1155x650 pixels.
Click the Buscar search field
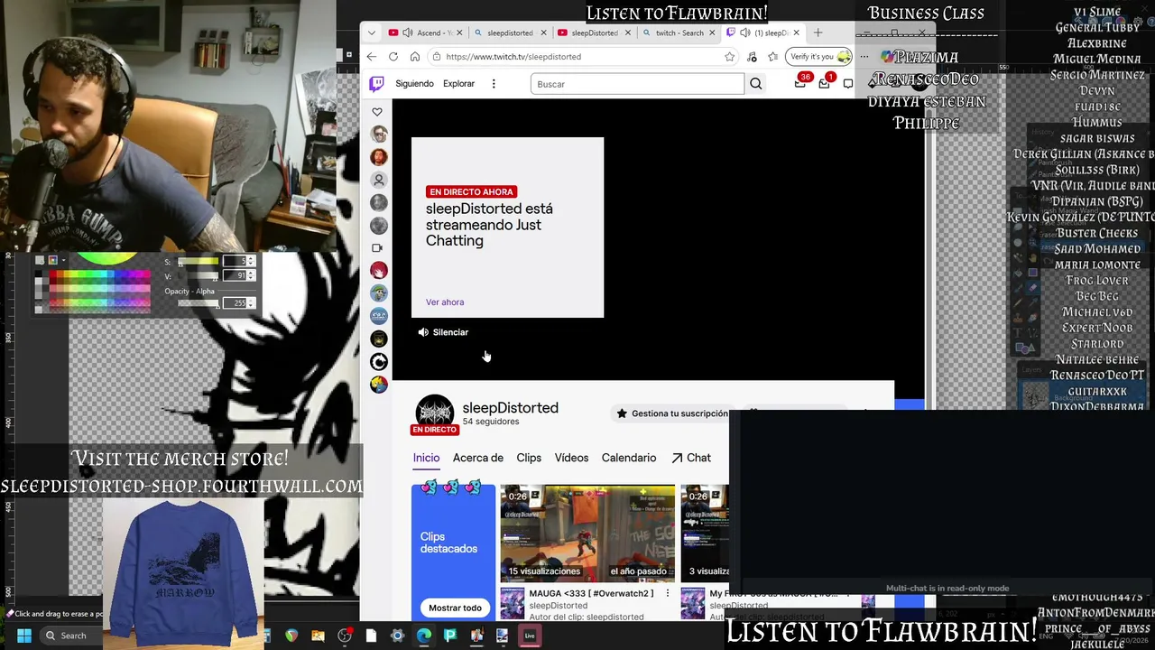(637, 84)
